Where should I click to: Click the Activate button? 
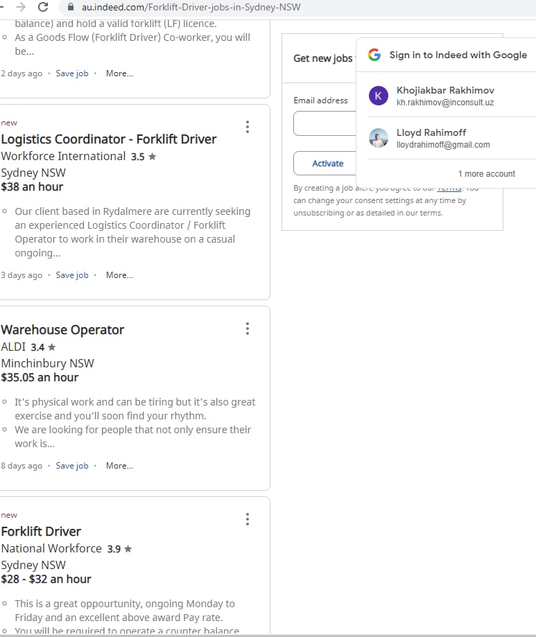[x=325, y=164]
